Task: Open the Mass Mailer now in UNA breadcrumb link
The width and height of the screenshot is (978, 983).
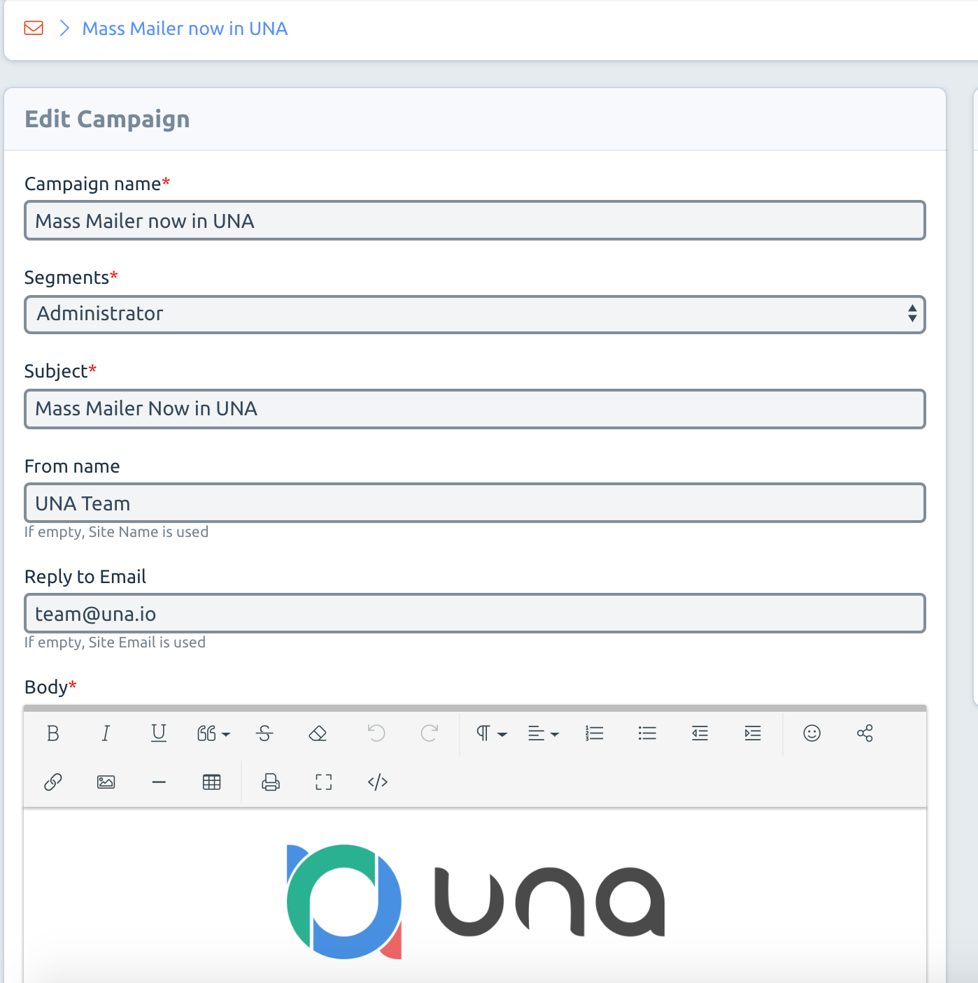Action: 185,29
